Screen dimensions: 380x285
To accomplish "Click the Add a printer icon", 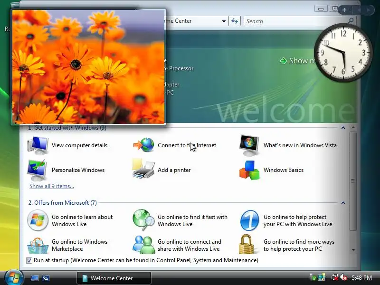I will 143,169.
